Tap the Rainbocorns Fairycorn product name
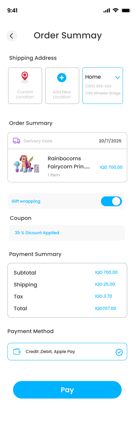 69,163
